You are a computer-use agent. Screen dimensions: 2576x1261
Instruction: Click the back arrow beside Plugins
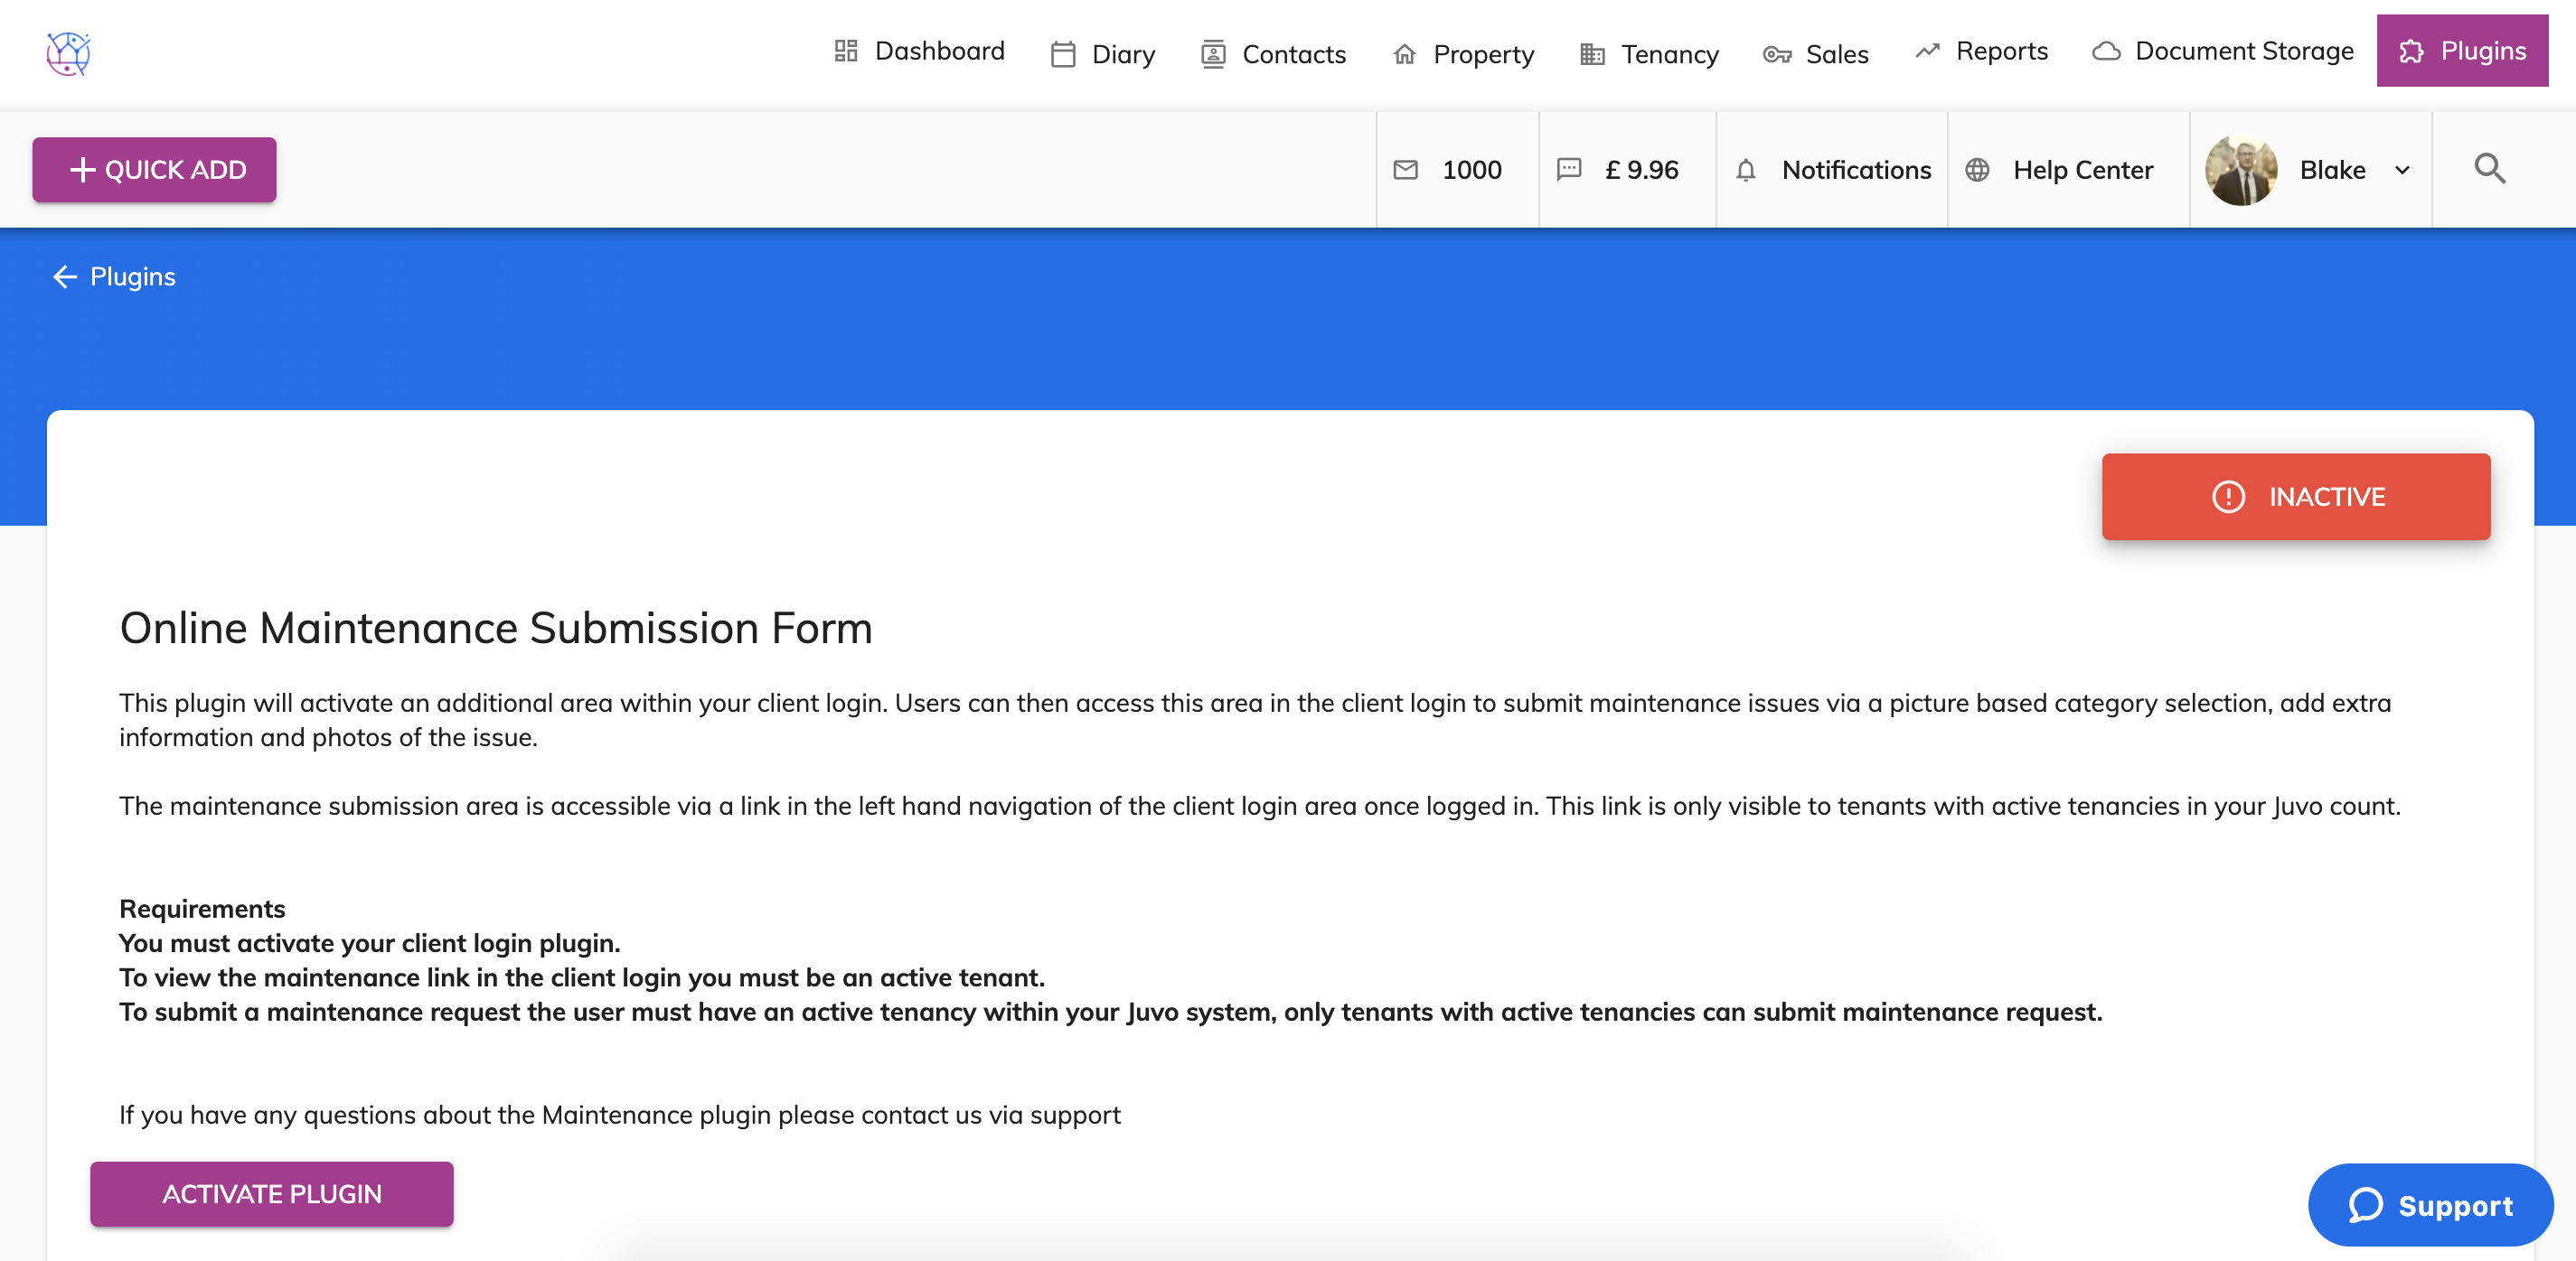tap(65, 276)
